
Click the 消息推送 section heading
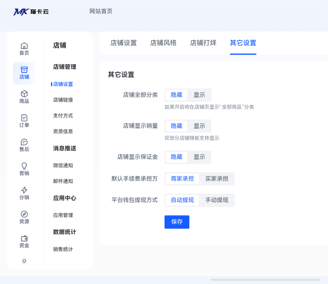tap(64, 148)
